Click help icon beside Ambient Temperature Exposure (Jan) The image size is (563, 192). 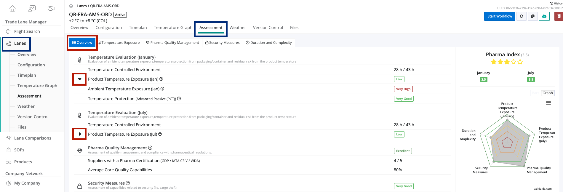point(162,89)
